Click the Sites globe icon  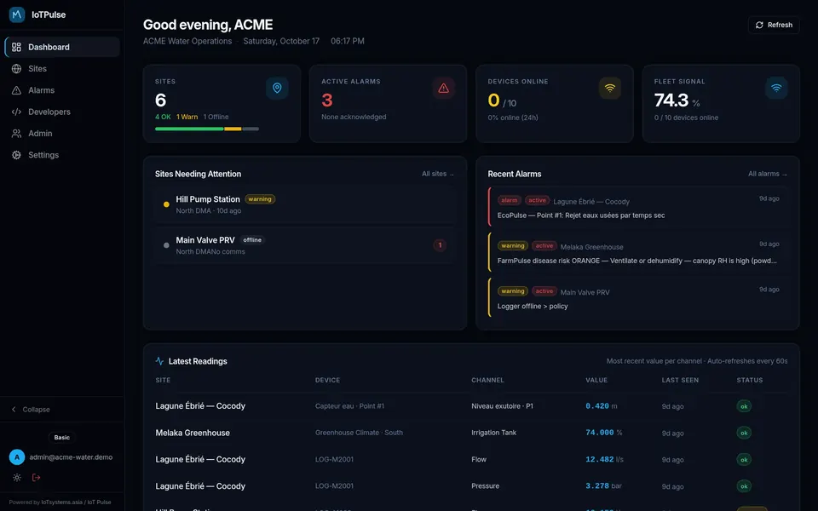click(x=17, y=68)
